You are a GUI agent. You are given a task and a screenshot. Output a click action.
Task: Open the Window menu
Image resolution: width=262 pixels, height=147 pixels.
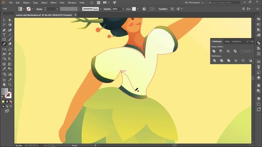72,3
